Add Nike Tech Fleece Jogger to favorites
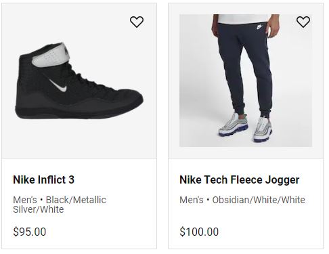The height and width of the screenshot is (254, 329). (x=303, y=22)
